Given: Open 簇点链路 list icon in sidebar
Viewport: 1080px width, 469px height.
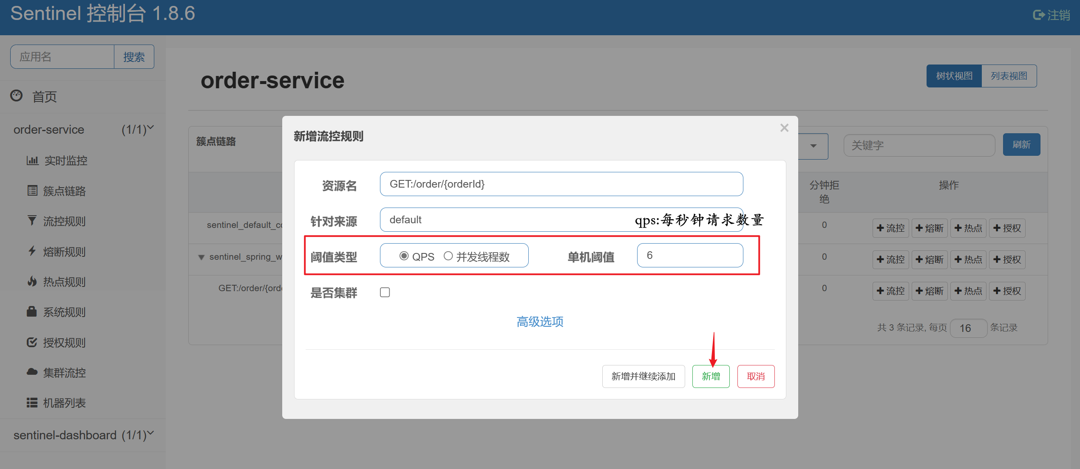Looking at the screenshot, I should coord(32,191).
